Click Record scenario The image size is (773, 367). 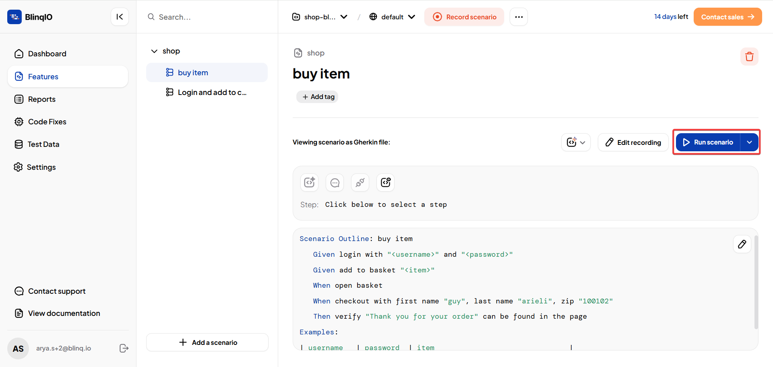pyautogui.click(x=464, y=17)
